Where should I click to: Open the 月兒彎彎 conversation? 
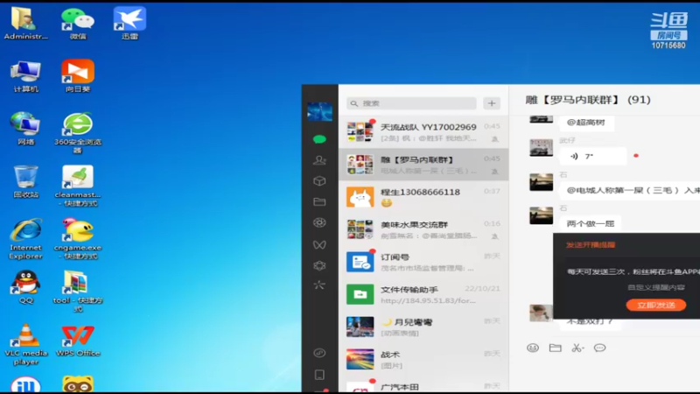tap(423, 327)
